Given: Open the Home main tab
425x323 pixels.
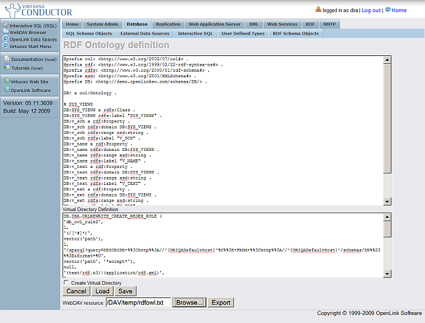Looking at the screenshot, I should [72, 24].
